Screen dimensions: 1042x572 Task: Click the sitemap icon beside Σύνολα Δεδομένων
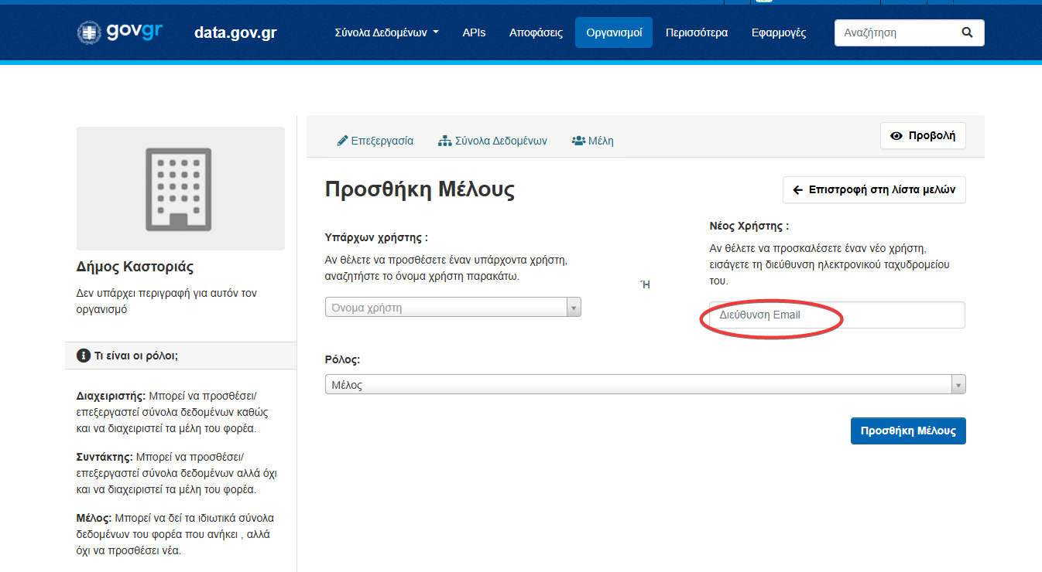(444, 141)
